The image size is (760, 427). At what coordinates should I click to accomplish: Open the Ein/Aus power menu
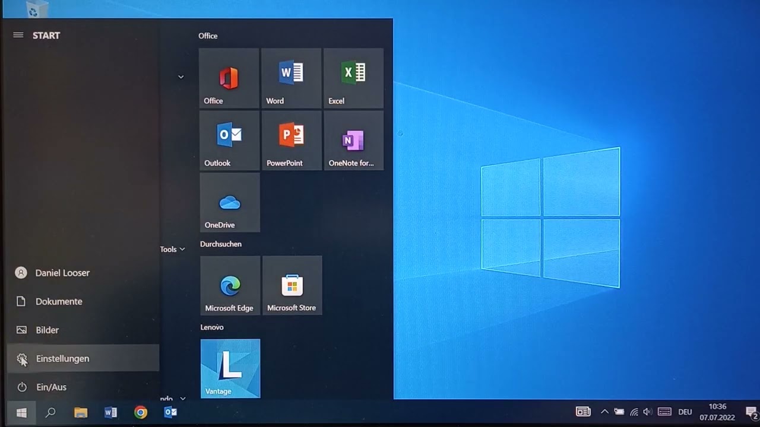tap(83, 387)
